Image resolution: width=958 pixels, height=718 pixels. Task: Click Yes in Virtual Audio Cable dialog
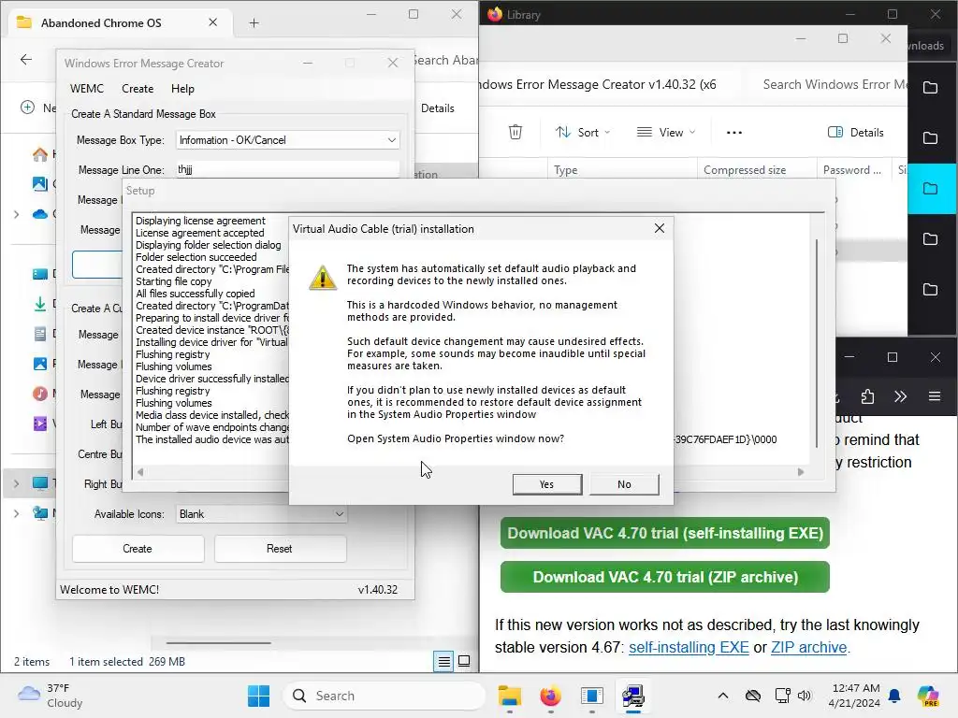point(546,484)
